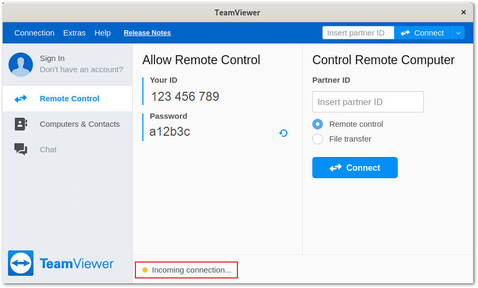Click the top bar Insert partner ID field
Screen dimensions: 478x288
[358, 33]
